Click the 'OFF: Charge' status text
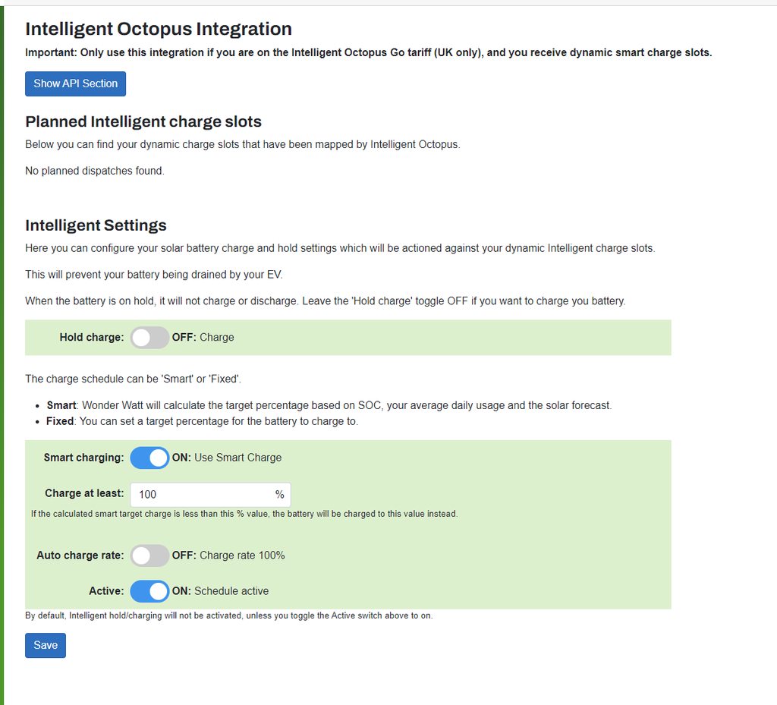 (203, 338)
